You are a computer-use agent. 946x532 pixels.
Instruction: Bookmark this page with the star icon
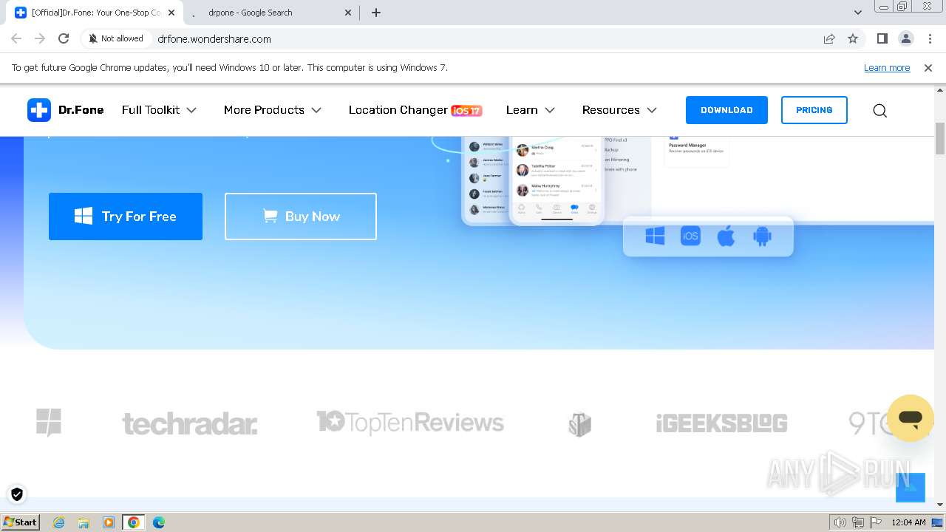pos(853,38)
